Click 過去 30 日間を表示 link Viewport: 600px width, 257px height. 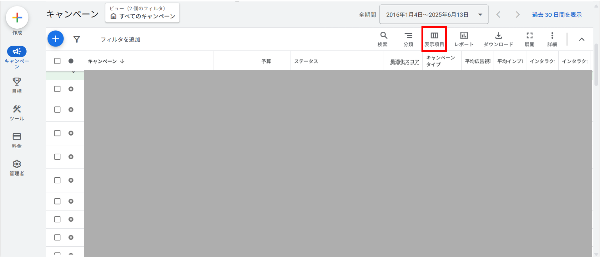[557, 15]
